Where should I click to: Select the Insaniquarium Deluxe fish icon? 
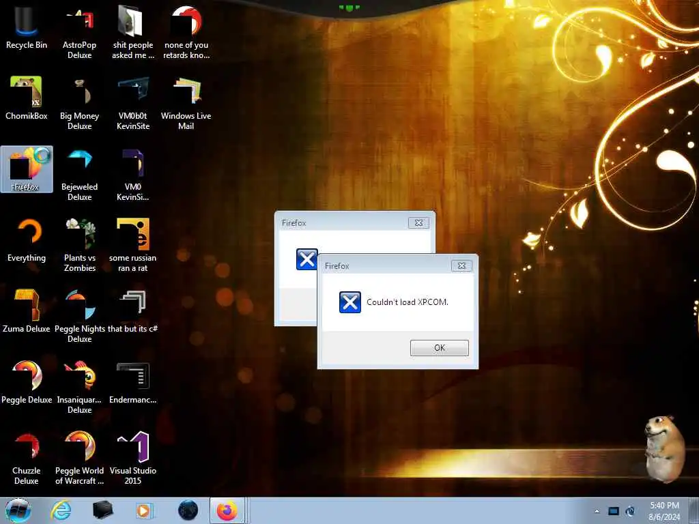[79, 388]
